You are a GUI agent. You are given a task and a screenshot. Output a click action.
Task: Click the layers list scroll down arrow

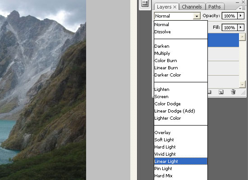[242, 84]
